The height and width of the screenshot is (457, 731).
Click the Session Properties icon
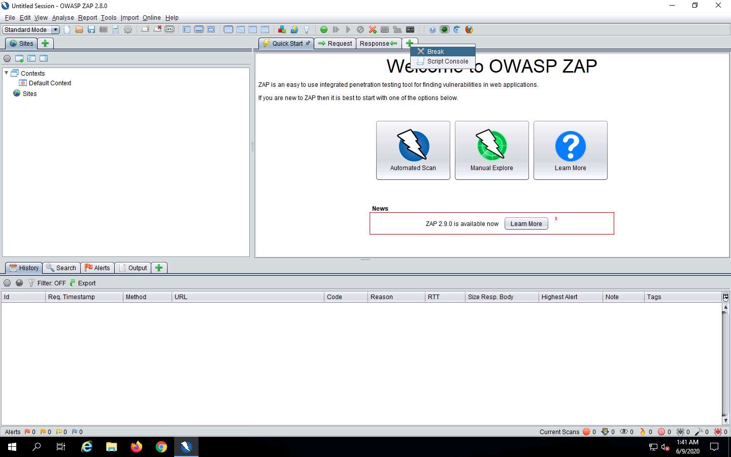pyautogui.click(x=116, y=29)
